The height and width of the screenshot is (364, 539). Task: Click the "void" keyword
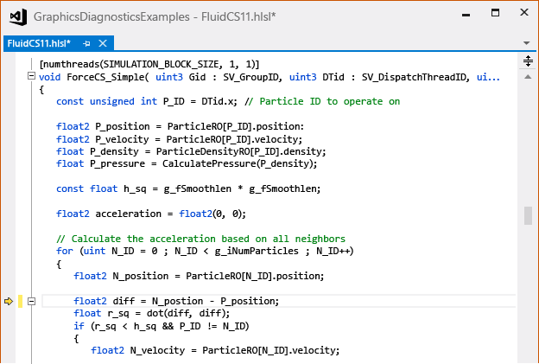(50, 77)
